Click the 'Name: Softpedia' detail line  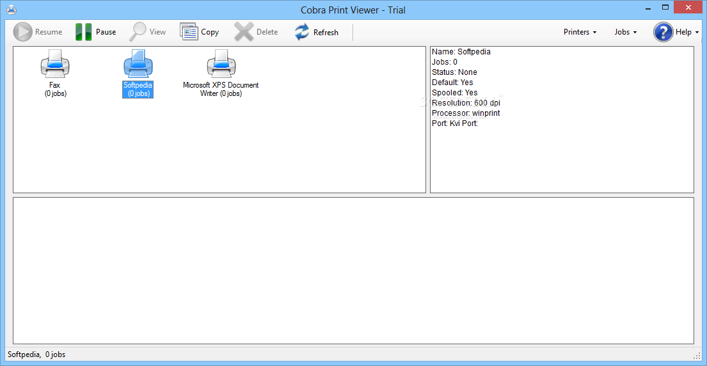click(x=461, y=52)
